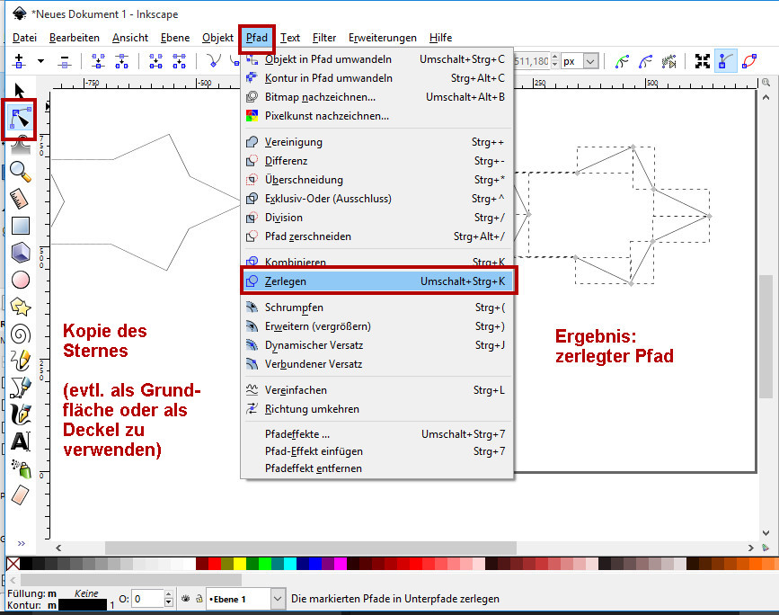
Task: Open insert node dropdown arrow
Action: pyautogui.click(x=40, y=61)
